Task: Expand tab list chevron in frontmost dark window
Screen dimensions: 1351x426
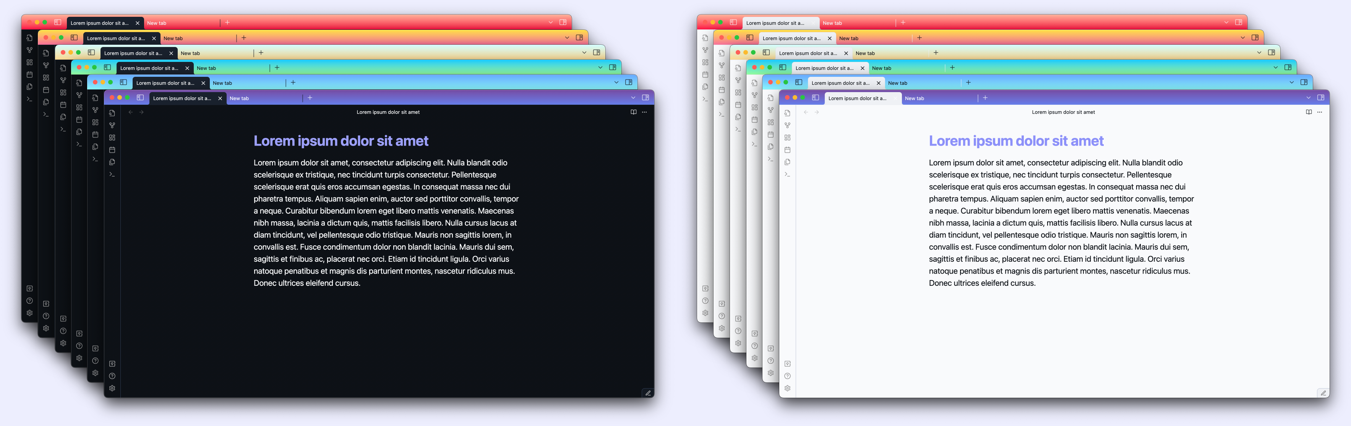Action: 633,97
